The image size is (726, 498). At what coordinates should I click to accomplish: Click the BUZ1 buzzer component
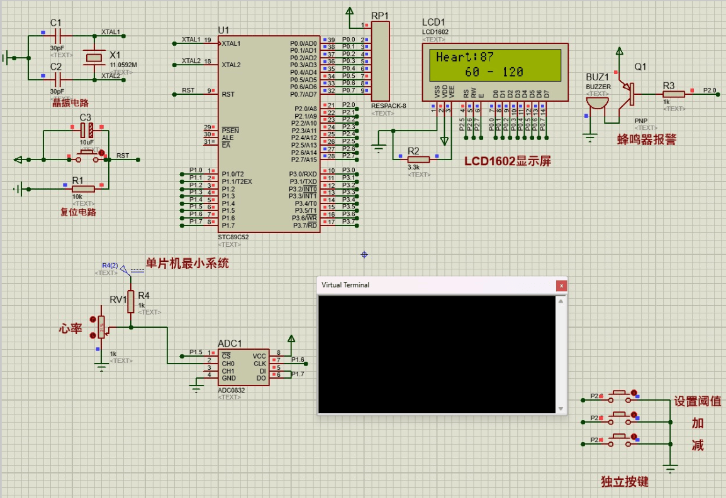pos(597,102)
